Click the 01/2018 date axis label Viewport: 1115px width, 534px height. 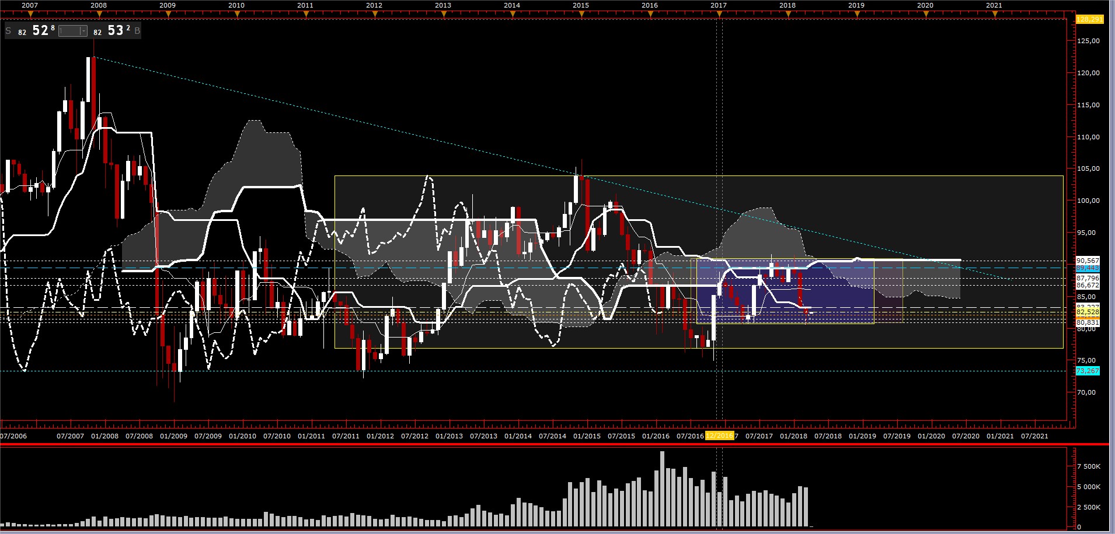pos(793,436)
